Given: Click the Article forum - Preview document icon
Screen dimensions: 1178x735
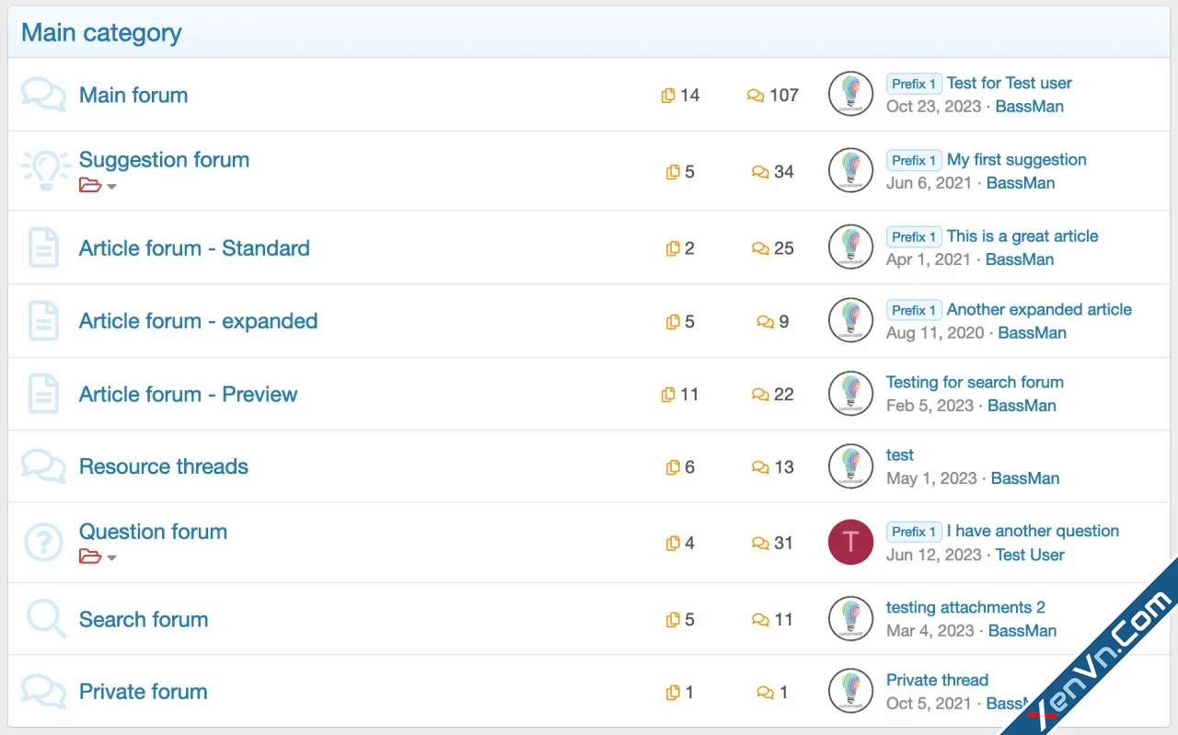Looking at the screenshot, I should 43,394.
